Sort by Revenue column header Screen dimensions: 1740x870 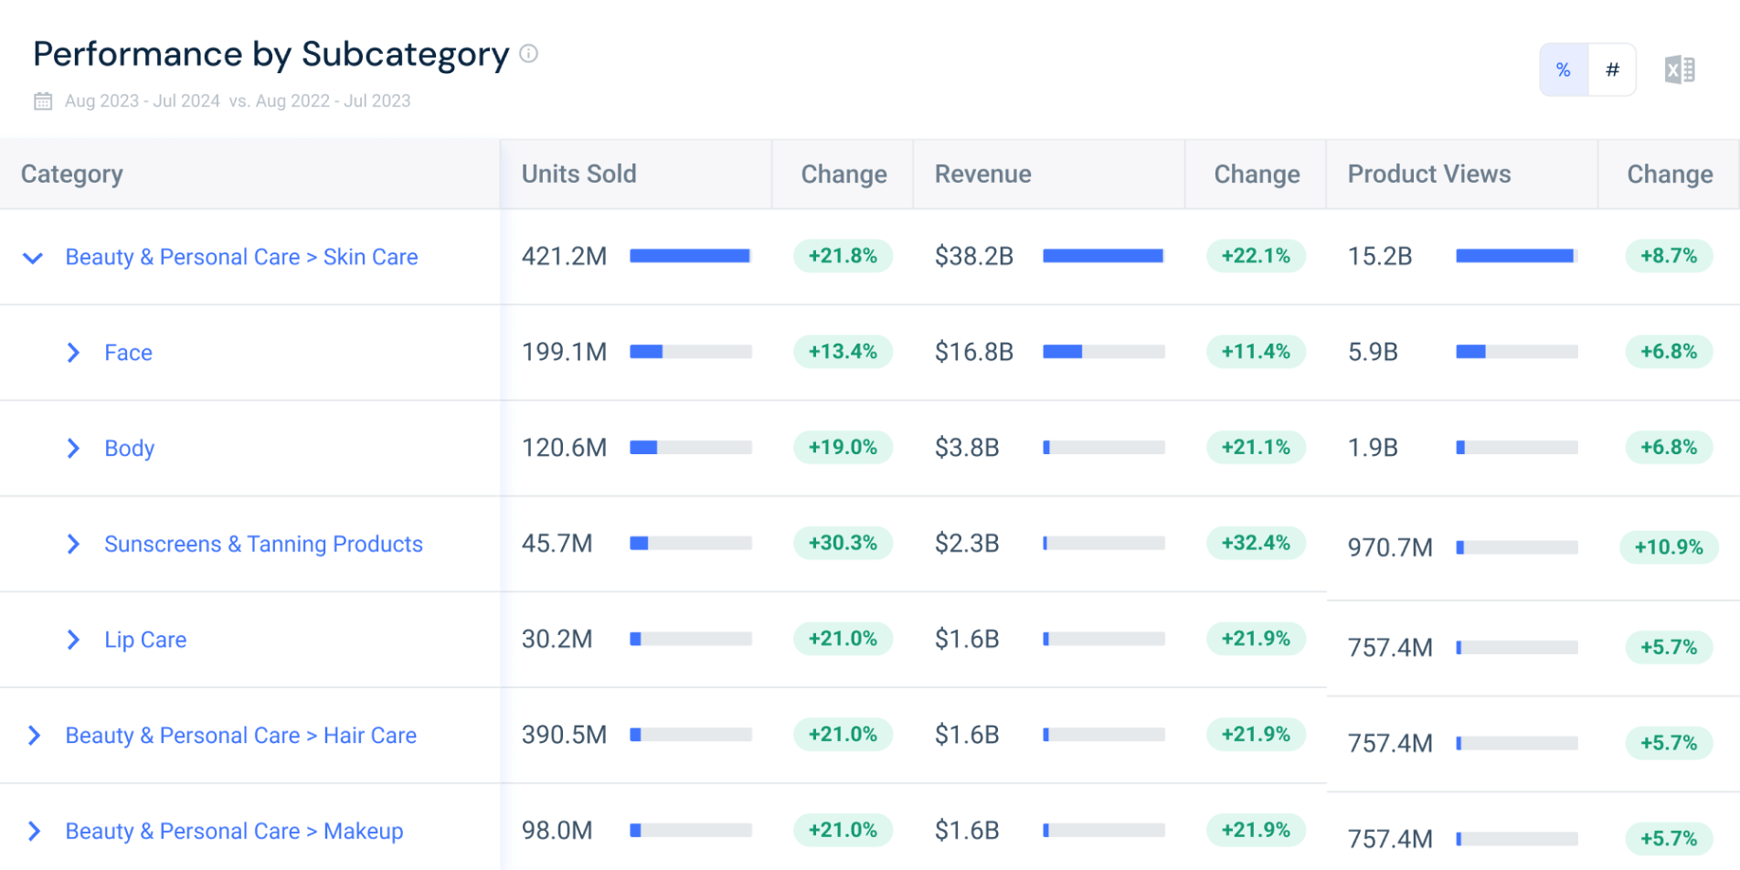coord(982,174)
